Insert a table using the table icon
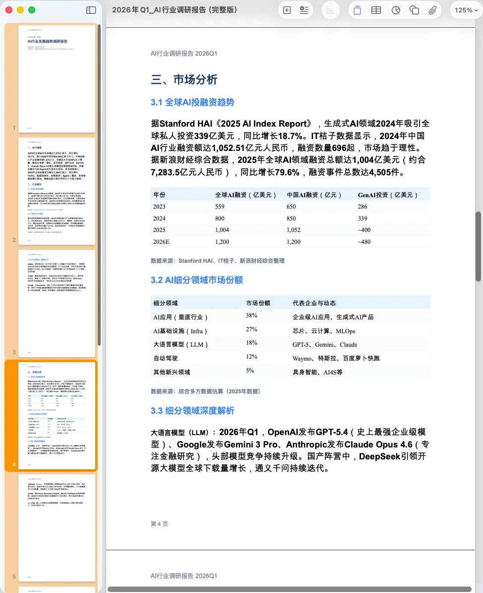Image resolution: width=483 pixels, height=593 pixels. click(376, 10)
